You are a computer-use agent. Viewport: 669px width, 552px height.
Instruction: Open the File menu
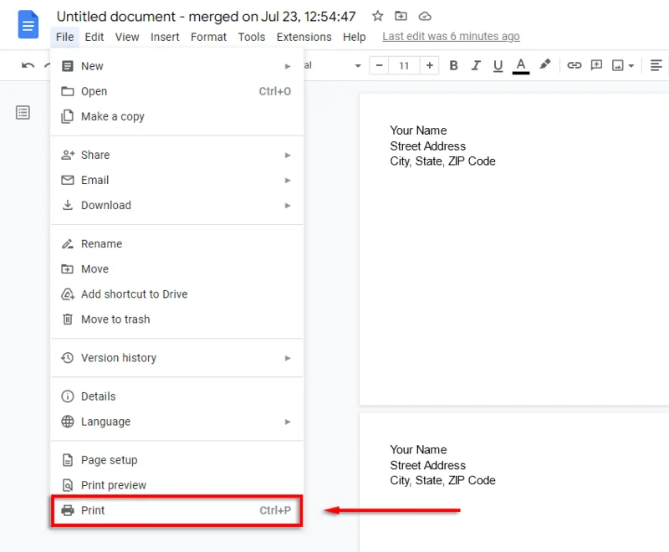65,37
